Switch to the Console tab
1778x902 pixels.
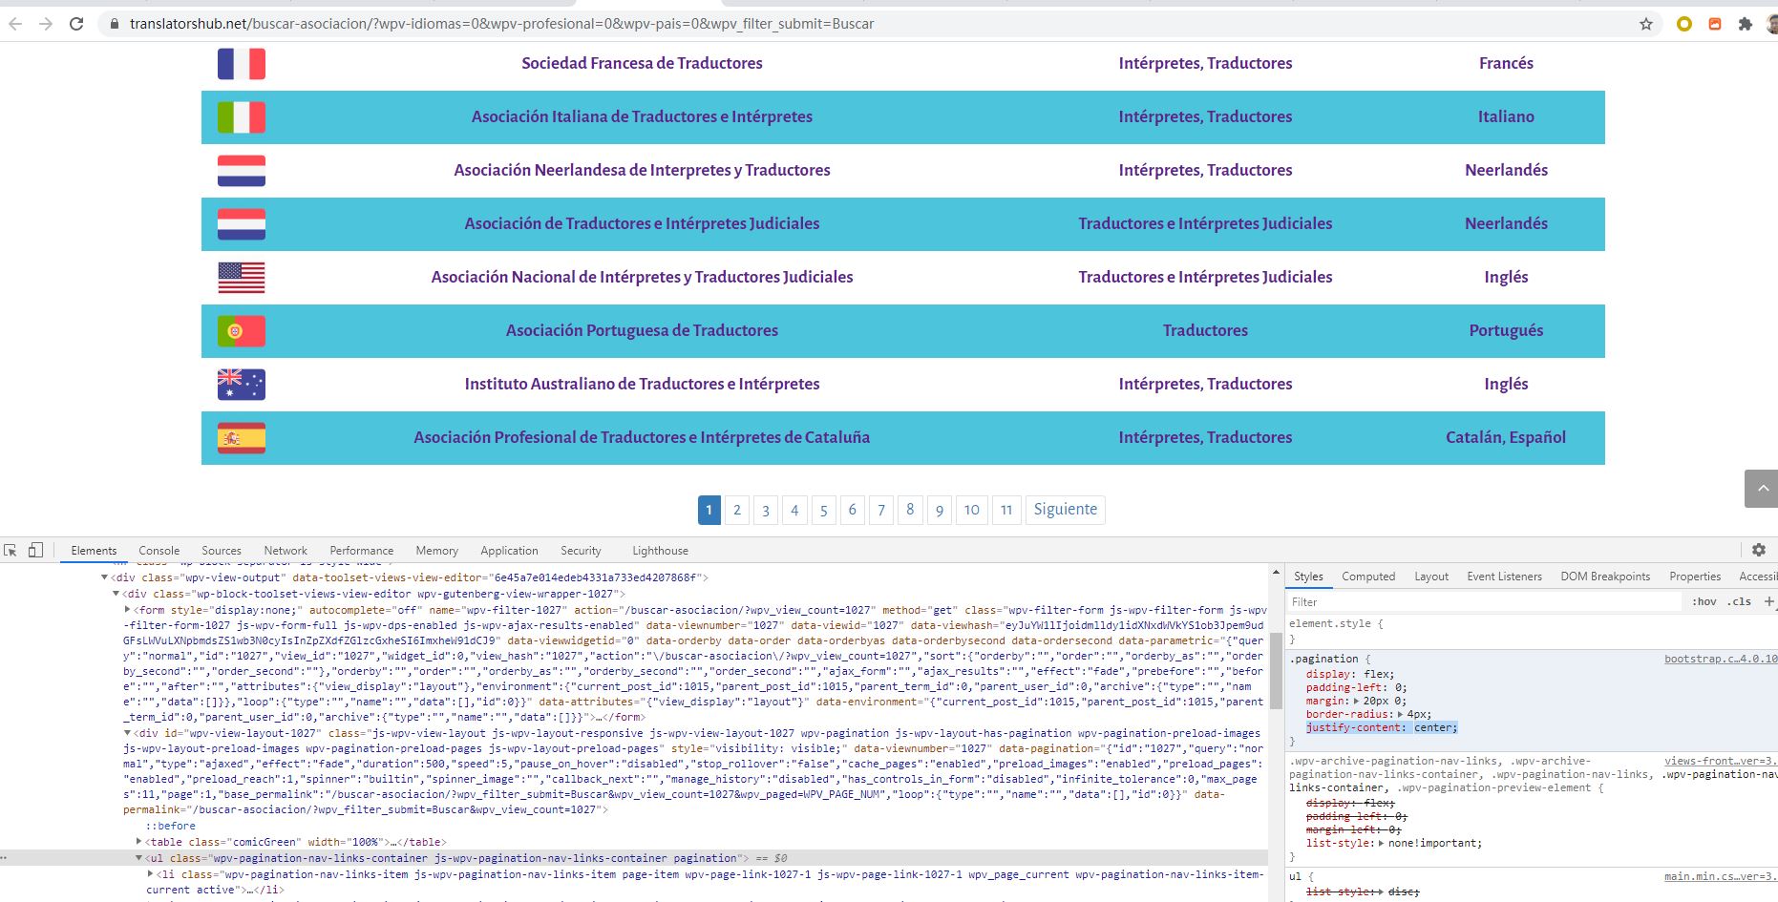coord(159,550)
